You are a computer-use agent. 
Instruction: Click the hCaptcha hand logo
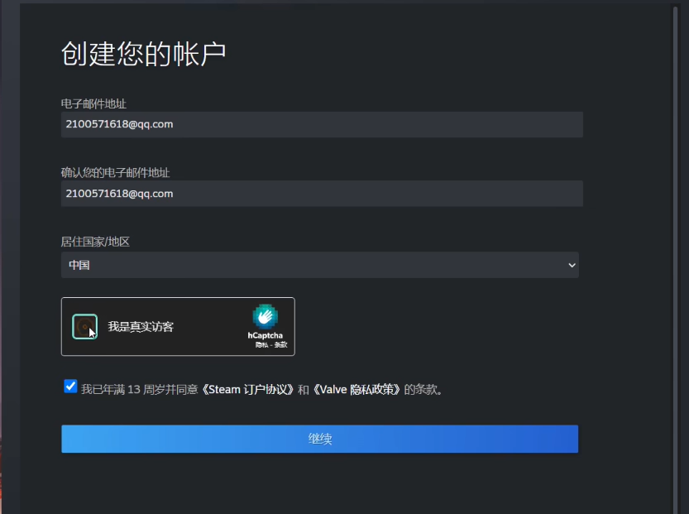pyautogui.click(x=265, y=316)
